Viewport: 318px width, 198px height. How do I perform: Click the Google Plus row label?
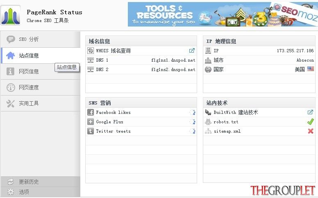tap(109, 122)
